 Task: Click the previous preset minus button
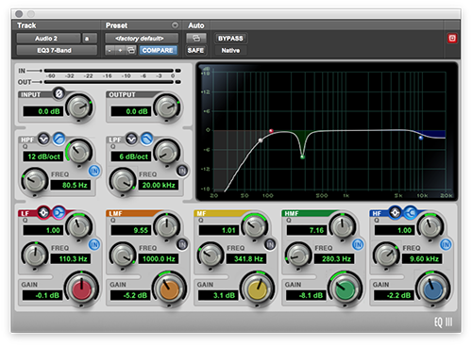(110, 50)
